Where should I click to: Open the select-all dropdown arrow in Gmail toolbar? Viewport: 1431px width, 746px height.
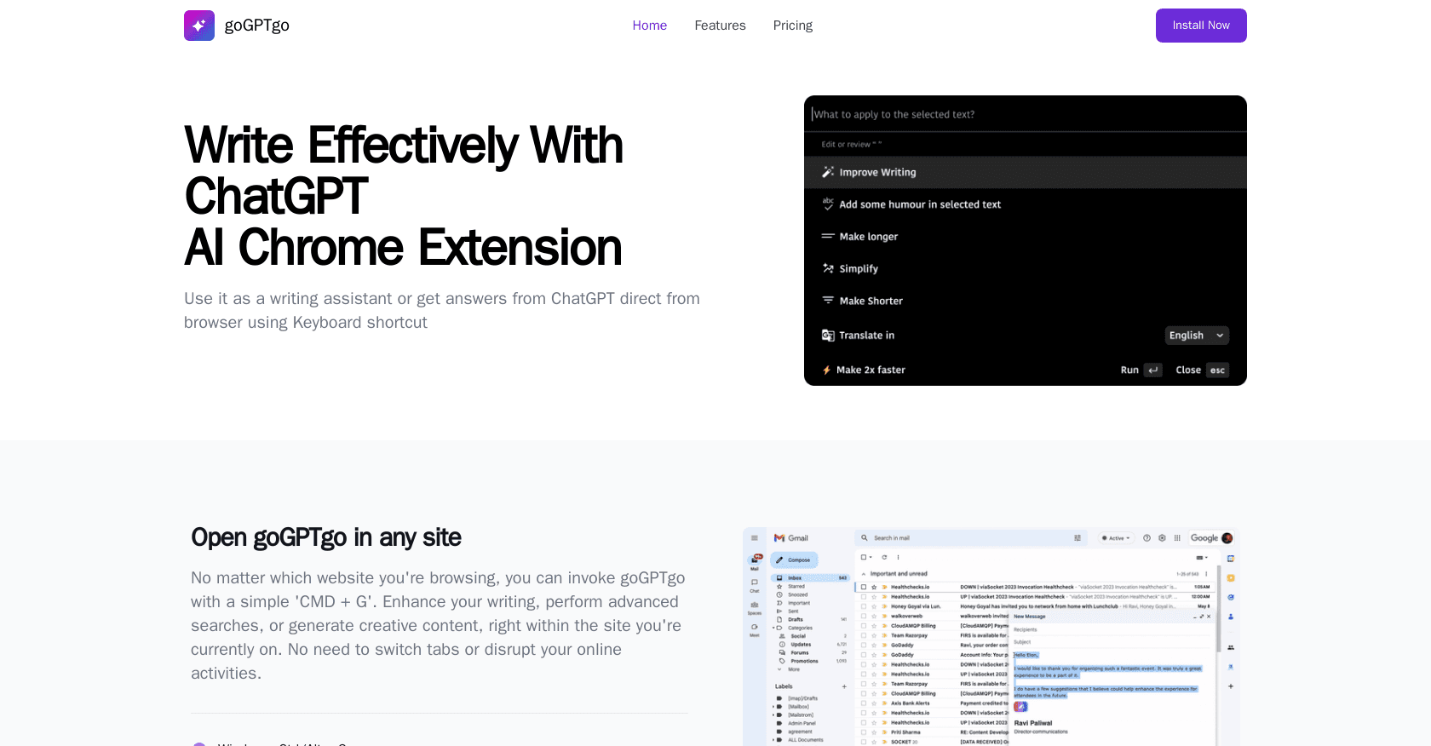pos(871,558)
